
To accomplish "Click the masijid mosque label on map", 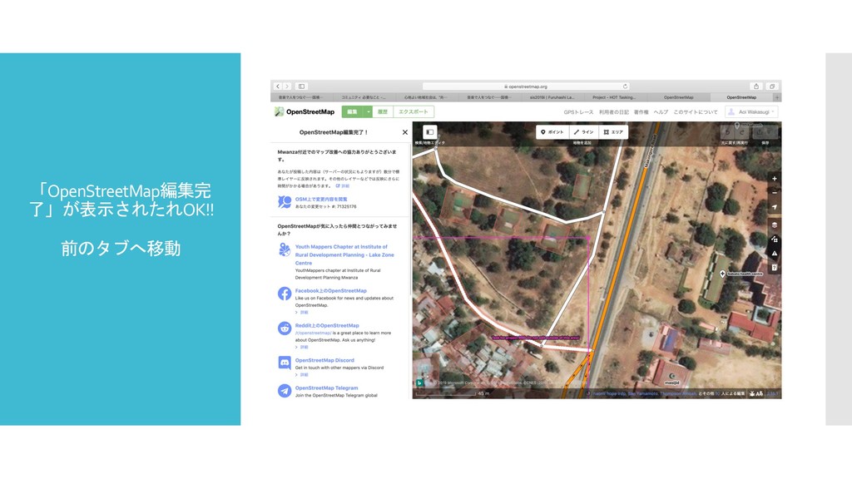I will [x=671, y=383].
